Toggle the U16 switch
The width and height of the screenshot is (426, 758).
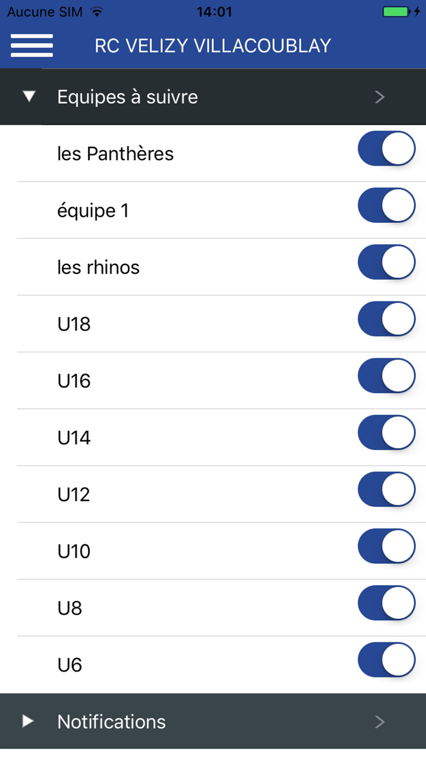[x=387, y=376]
